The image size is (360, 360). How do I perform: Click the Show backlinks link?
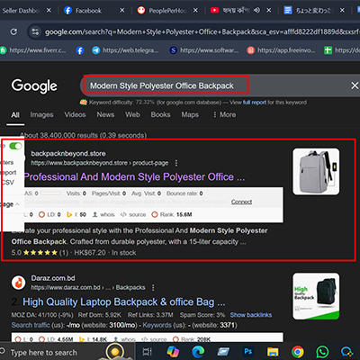(x=251, y=315)
